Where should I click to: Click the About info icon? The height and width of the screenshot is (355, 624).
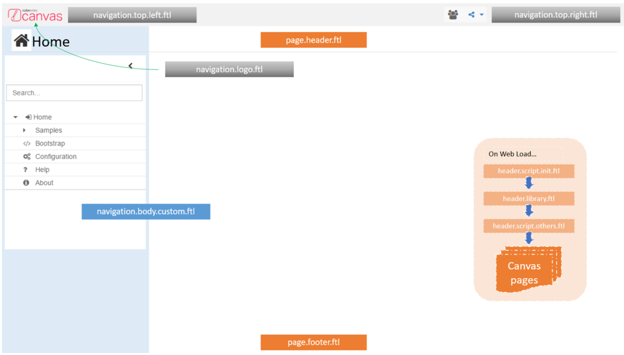(26, 183)
